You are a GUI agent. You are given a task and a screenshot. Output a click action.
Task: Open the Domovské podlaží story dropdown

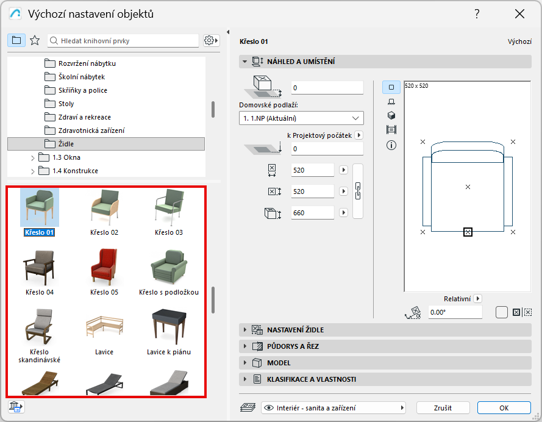301,118
